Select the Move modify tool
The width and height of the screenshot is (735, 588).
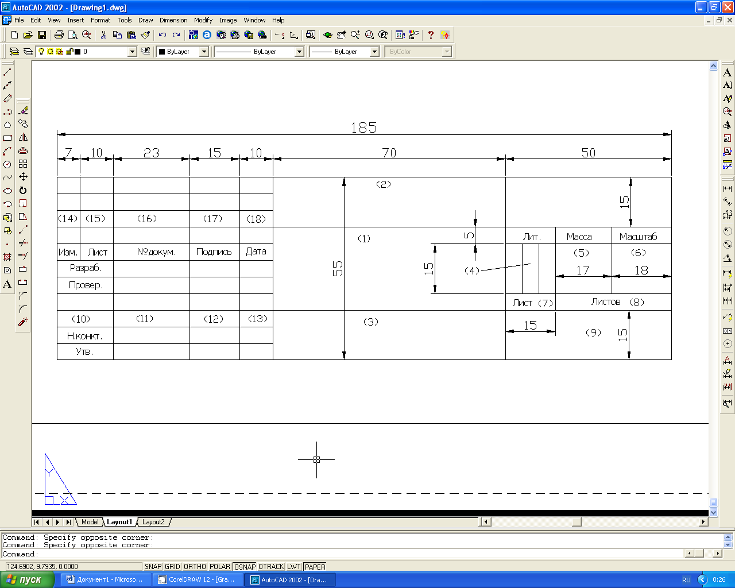[23, 177]
